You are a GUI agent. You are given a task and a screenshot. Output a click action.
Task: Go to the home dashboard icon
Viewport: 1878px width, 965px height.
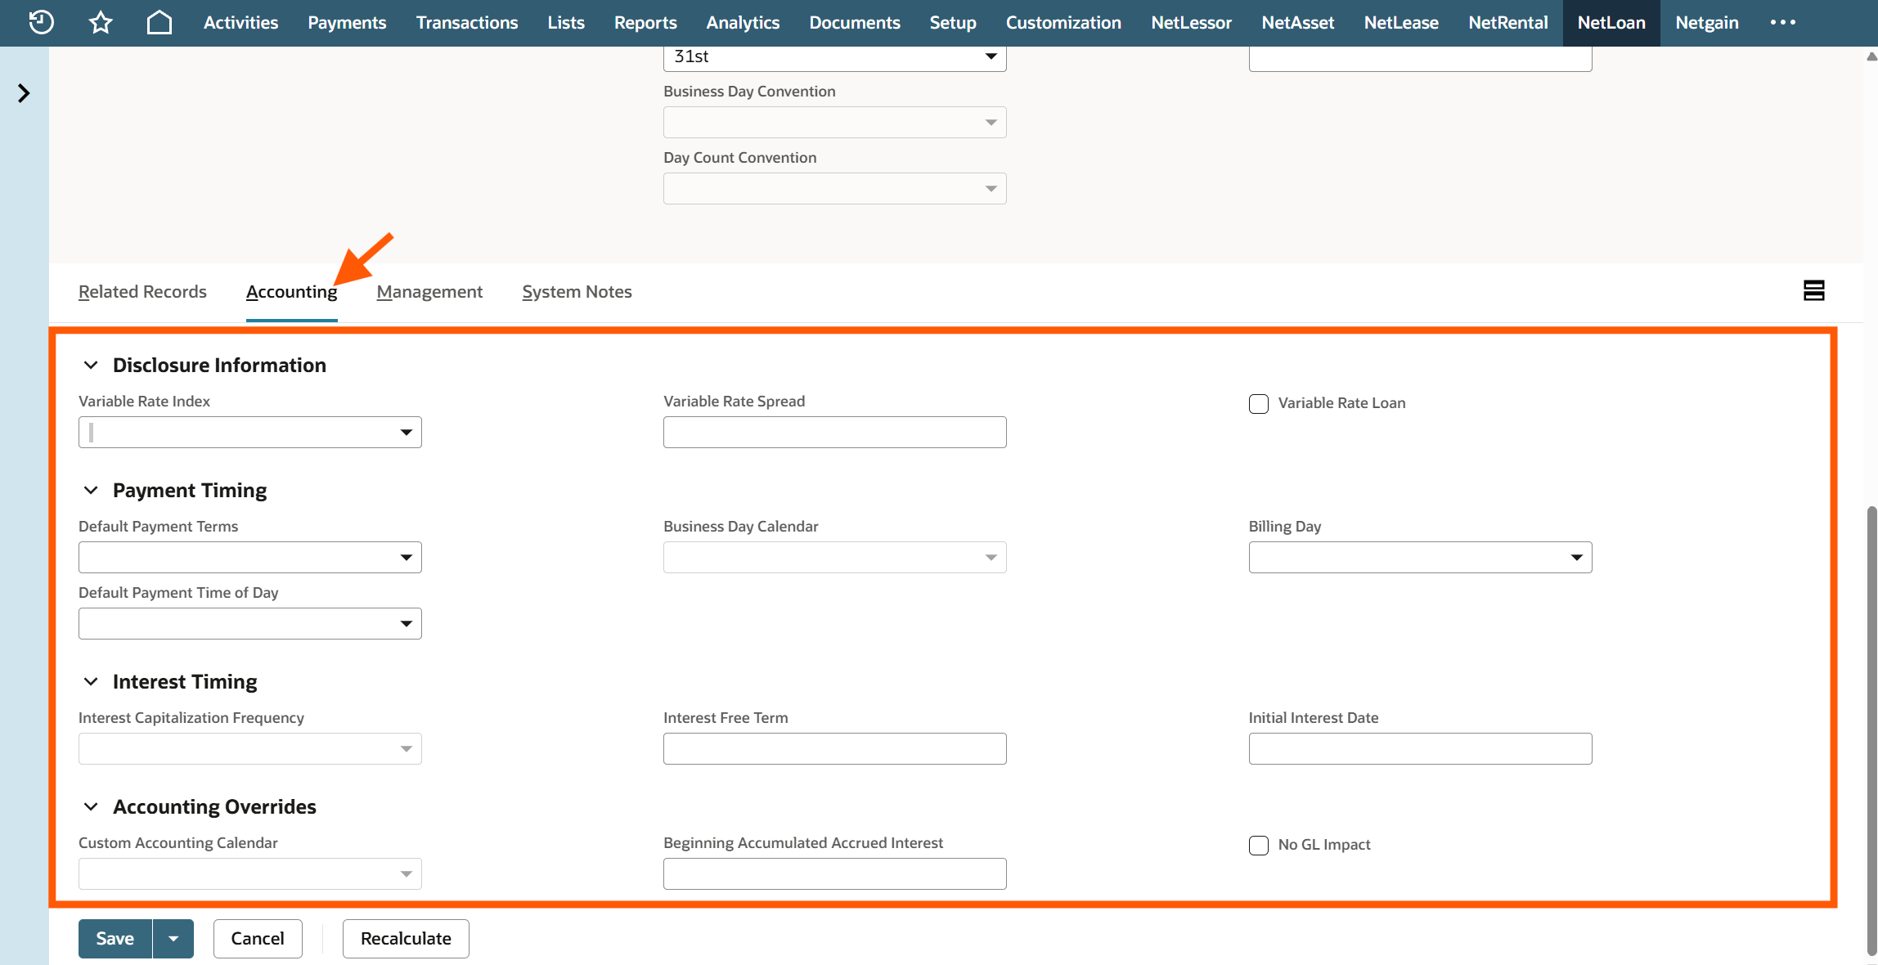coord(159,22)
